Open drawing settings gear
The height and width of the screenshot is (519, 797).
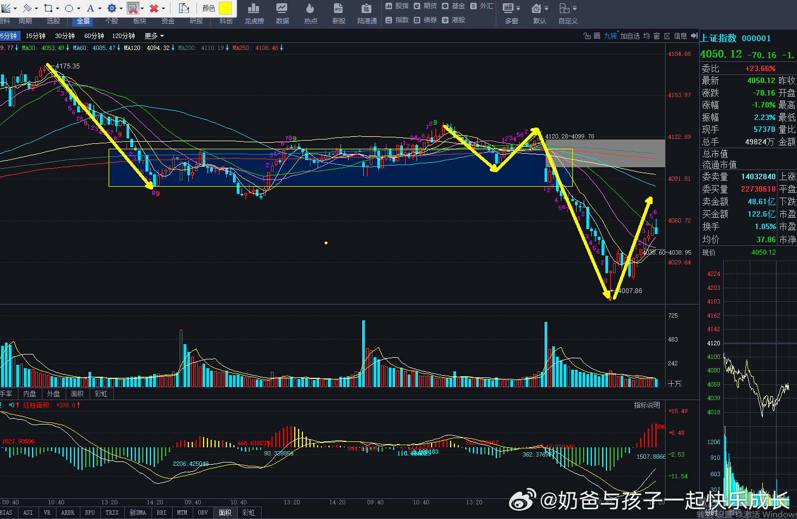point(112,8)
